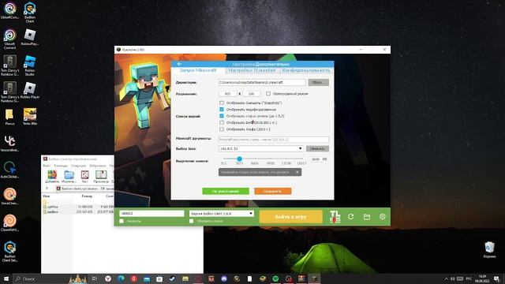Open the gear settings icon in launcher
505x284 pixels.
tap(382, 217)
